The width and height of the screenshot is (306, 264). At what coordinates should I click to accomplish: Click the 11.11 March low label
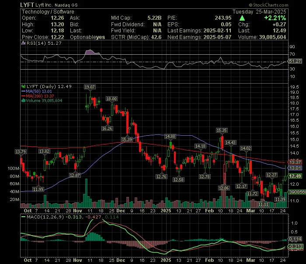click(264, 204)
